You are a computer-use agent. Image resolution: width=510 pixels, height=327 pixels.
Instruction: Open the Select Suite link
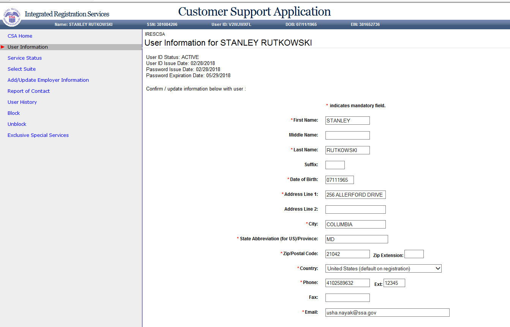point(22,69)
